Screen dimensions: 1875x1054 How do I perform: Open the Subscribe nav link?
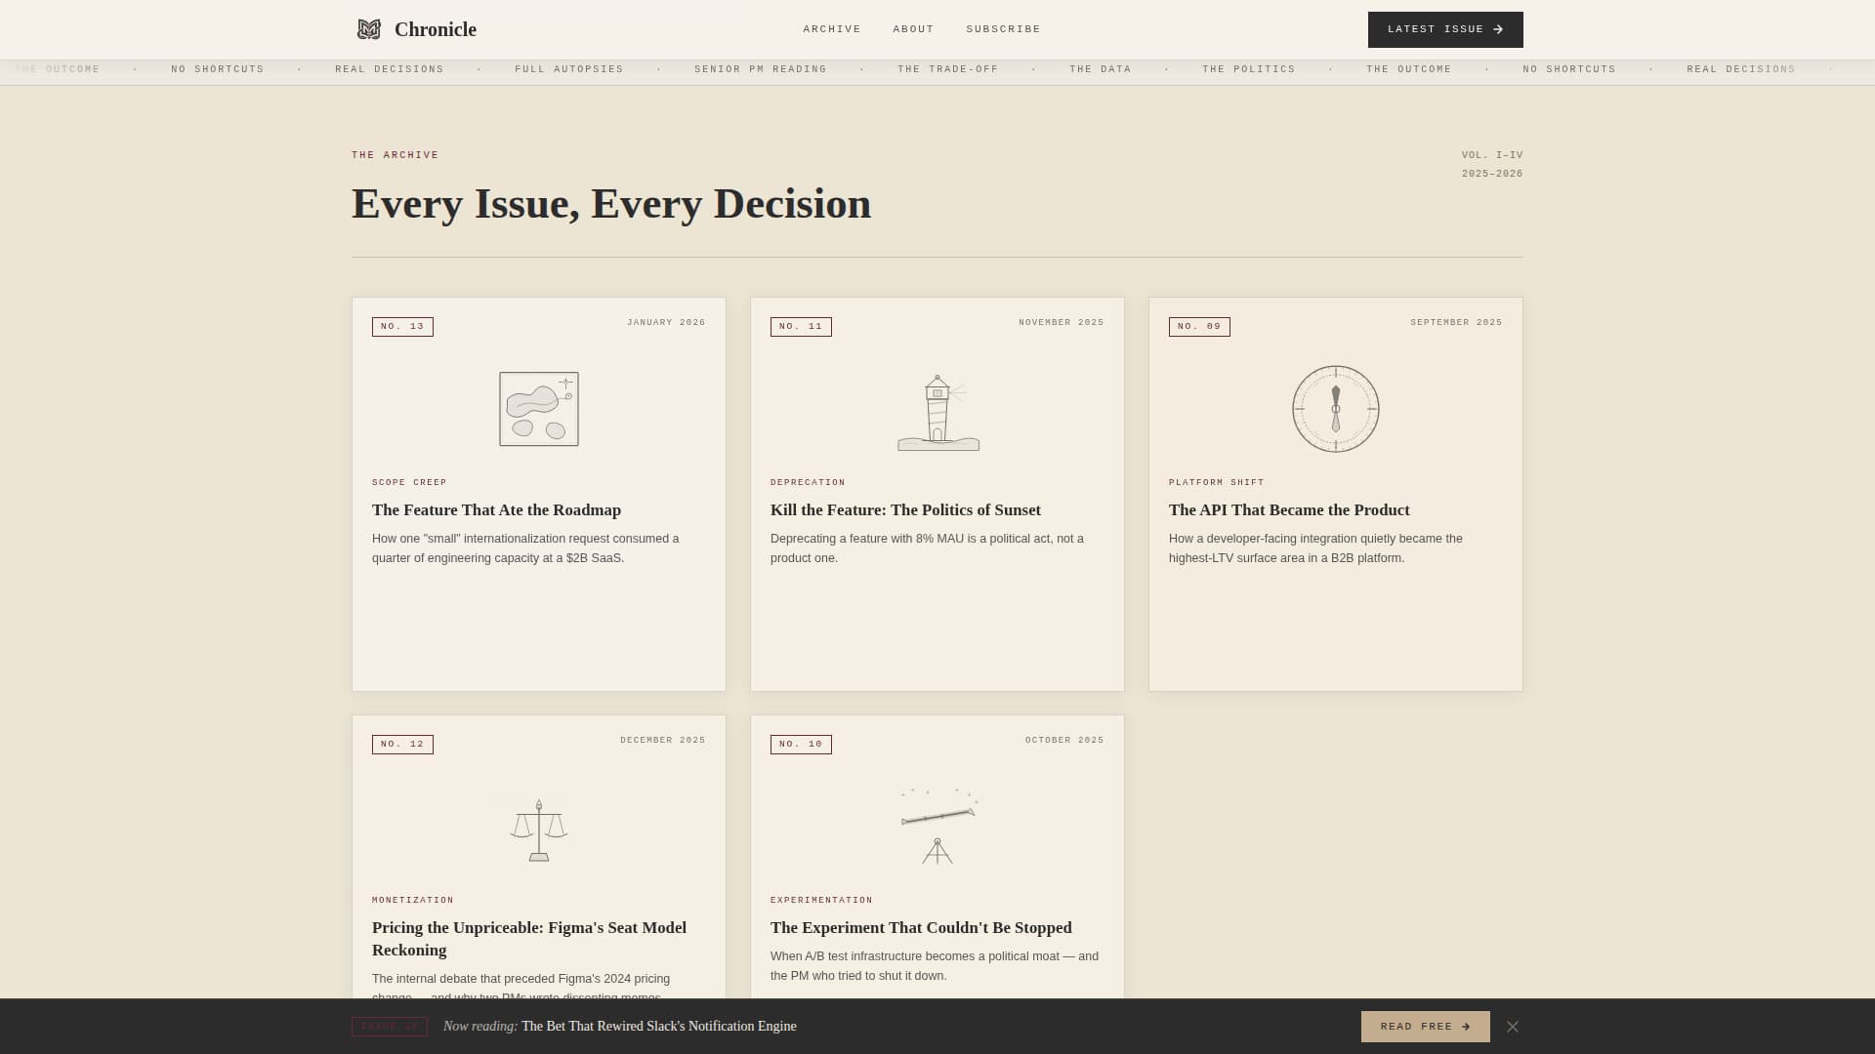[1003, 29]
